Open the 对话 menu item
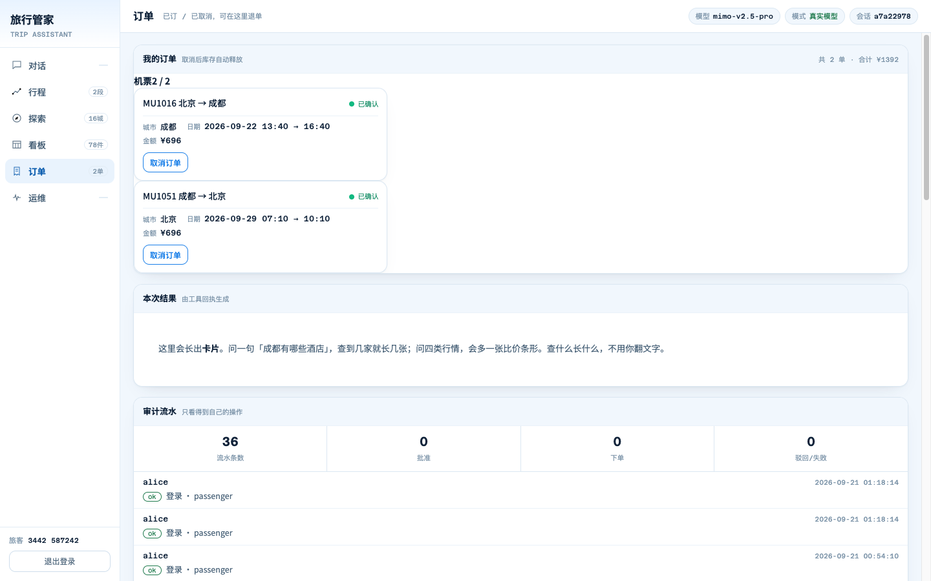 pos(59,65)
